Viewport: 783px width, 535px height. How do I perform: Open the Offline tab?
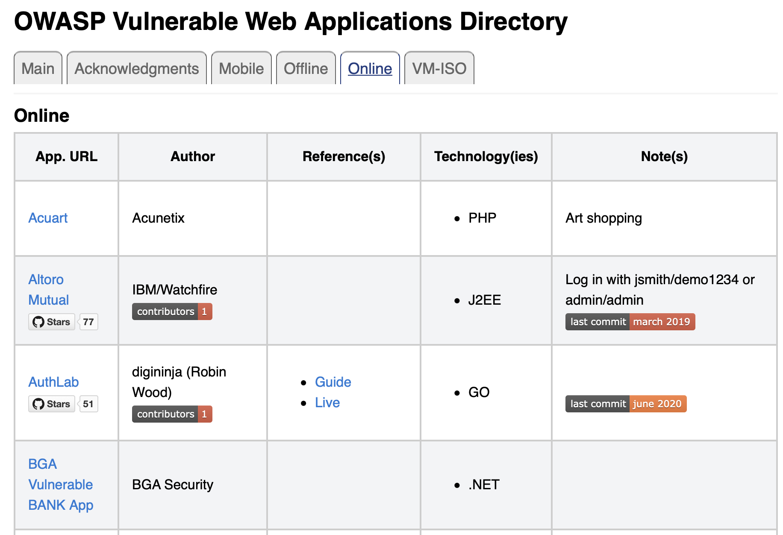click(306, 68)
